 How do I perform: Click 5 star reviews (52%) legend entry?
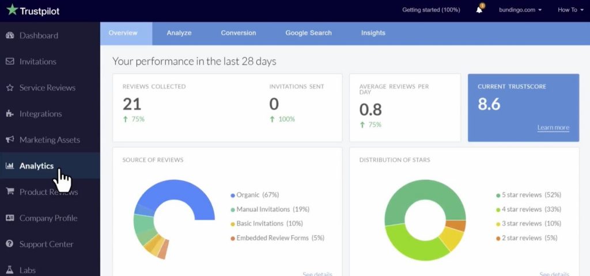528,195
